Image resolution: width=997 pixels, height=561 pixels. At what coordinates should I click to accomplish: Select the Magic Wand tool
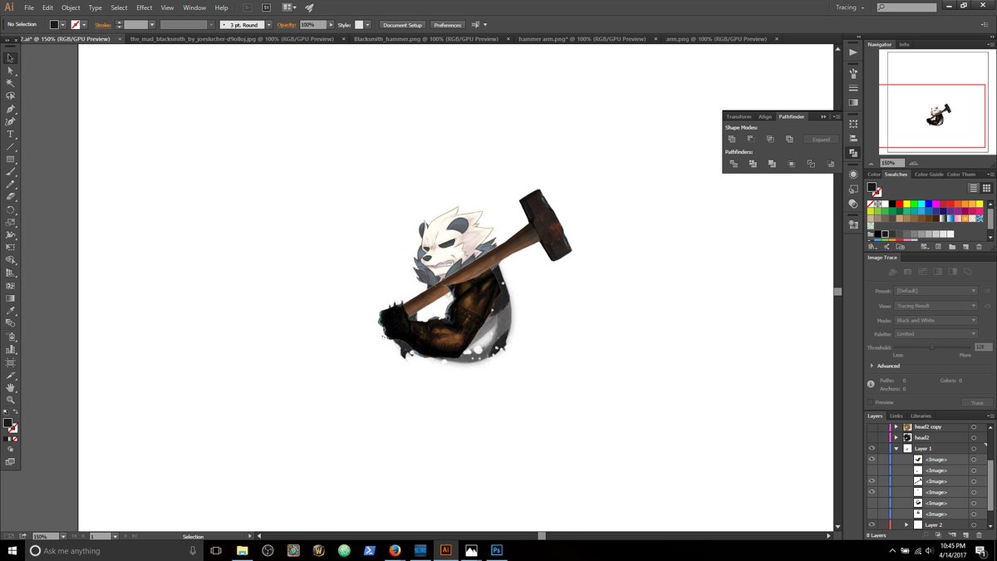coord(10,83)
